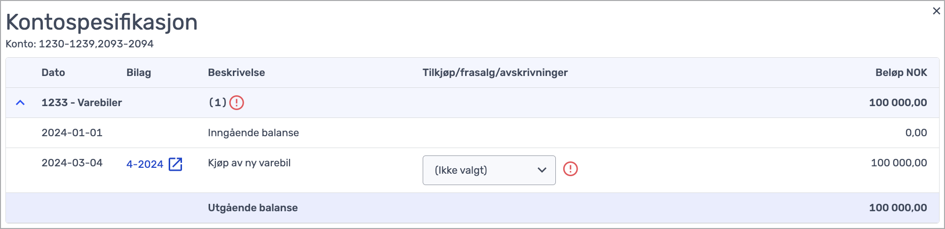Image resolution: width=945 pixels, height=229 pixels.
Task: Click the Bilag column header
Action: tap(139, 73)
